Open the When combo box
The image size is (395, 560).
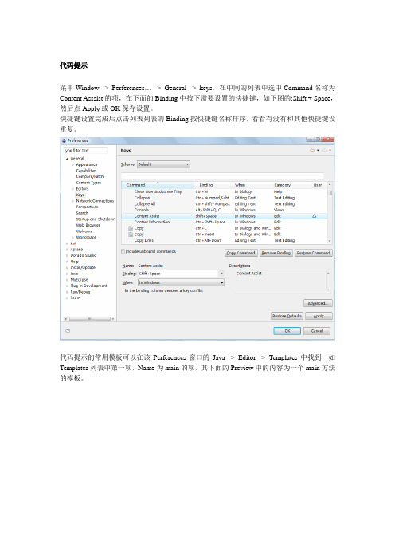point(181,282)
